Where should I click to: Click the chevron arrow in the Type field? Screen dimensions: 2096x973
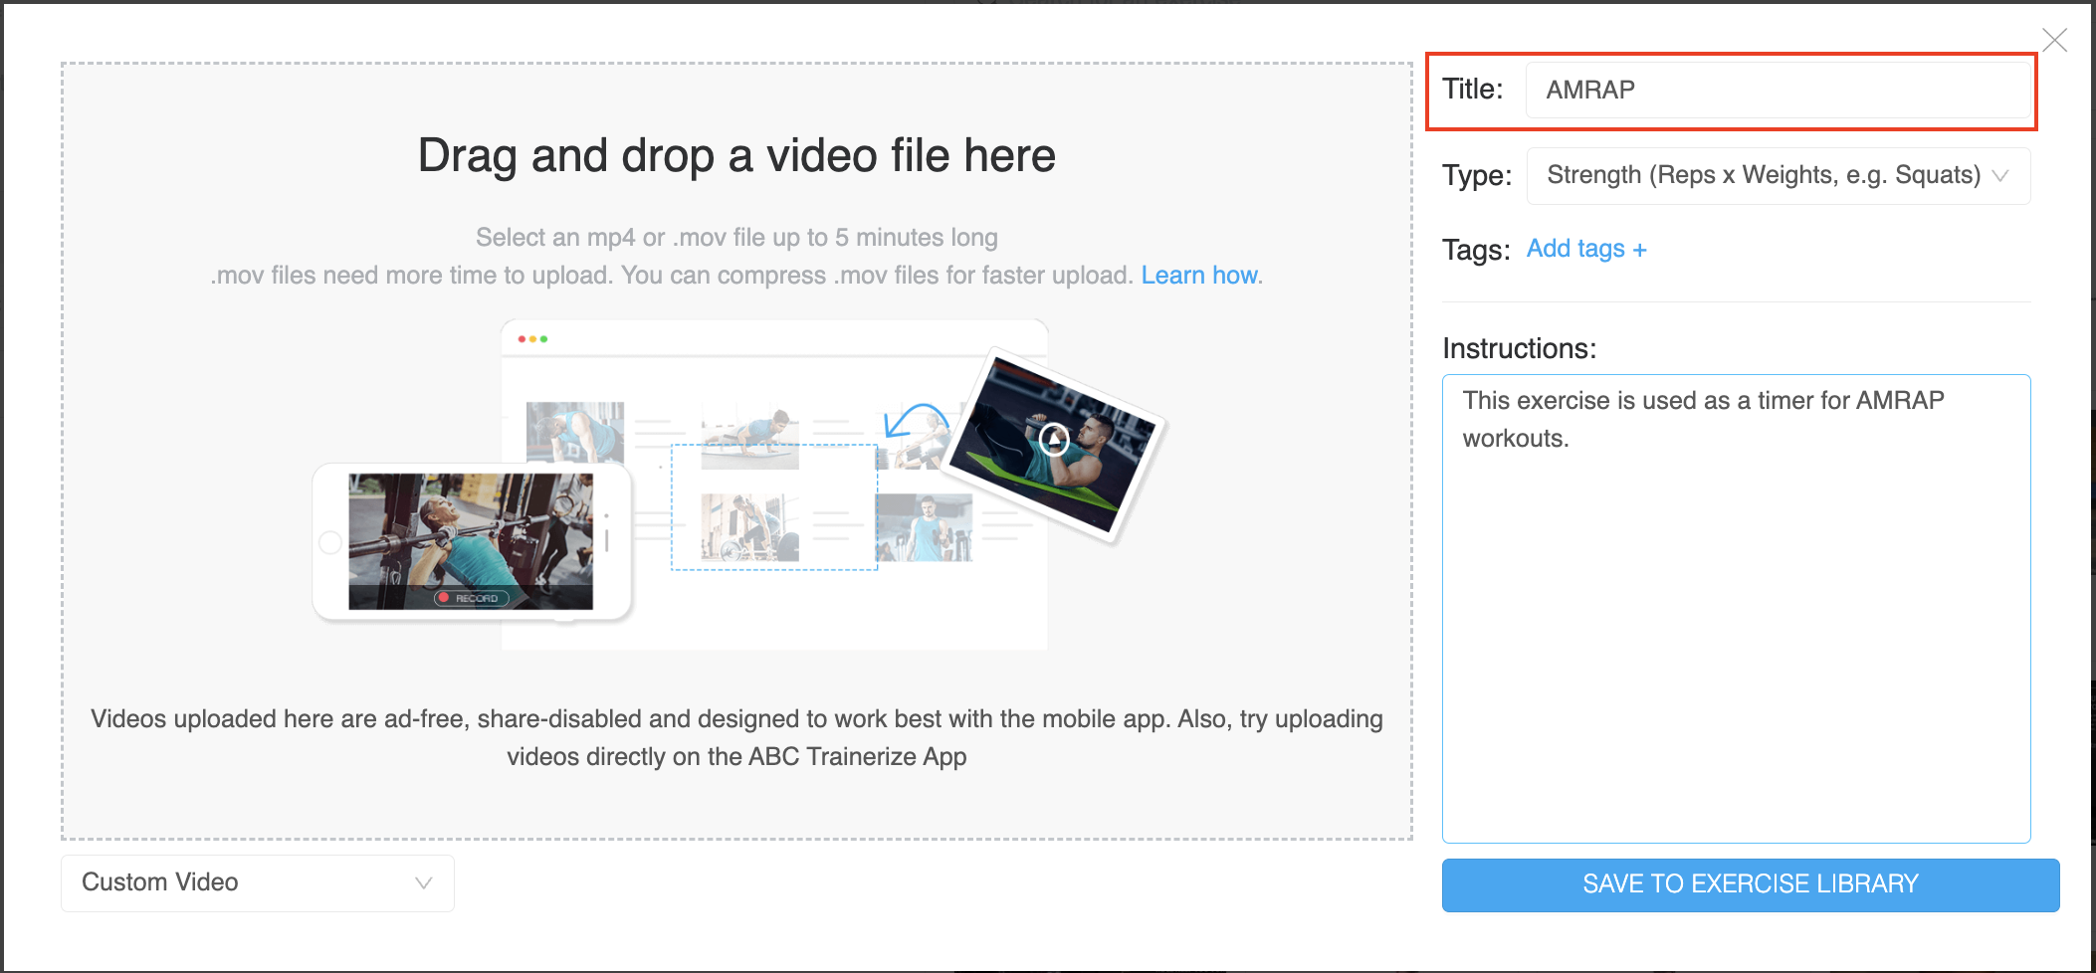click(1999, 176)
